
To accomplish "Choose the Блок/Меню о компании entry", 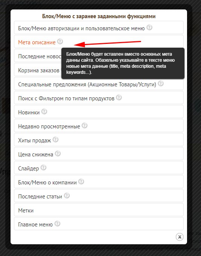I will pyautogui.click(x=99, y=182).
